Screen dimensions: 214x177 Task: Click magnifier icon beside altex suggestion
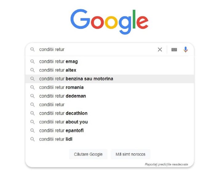[32, 70]
